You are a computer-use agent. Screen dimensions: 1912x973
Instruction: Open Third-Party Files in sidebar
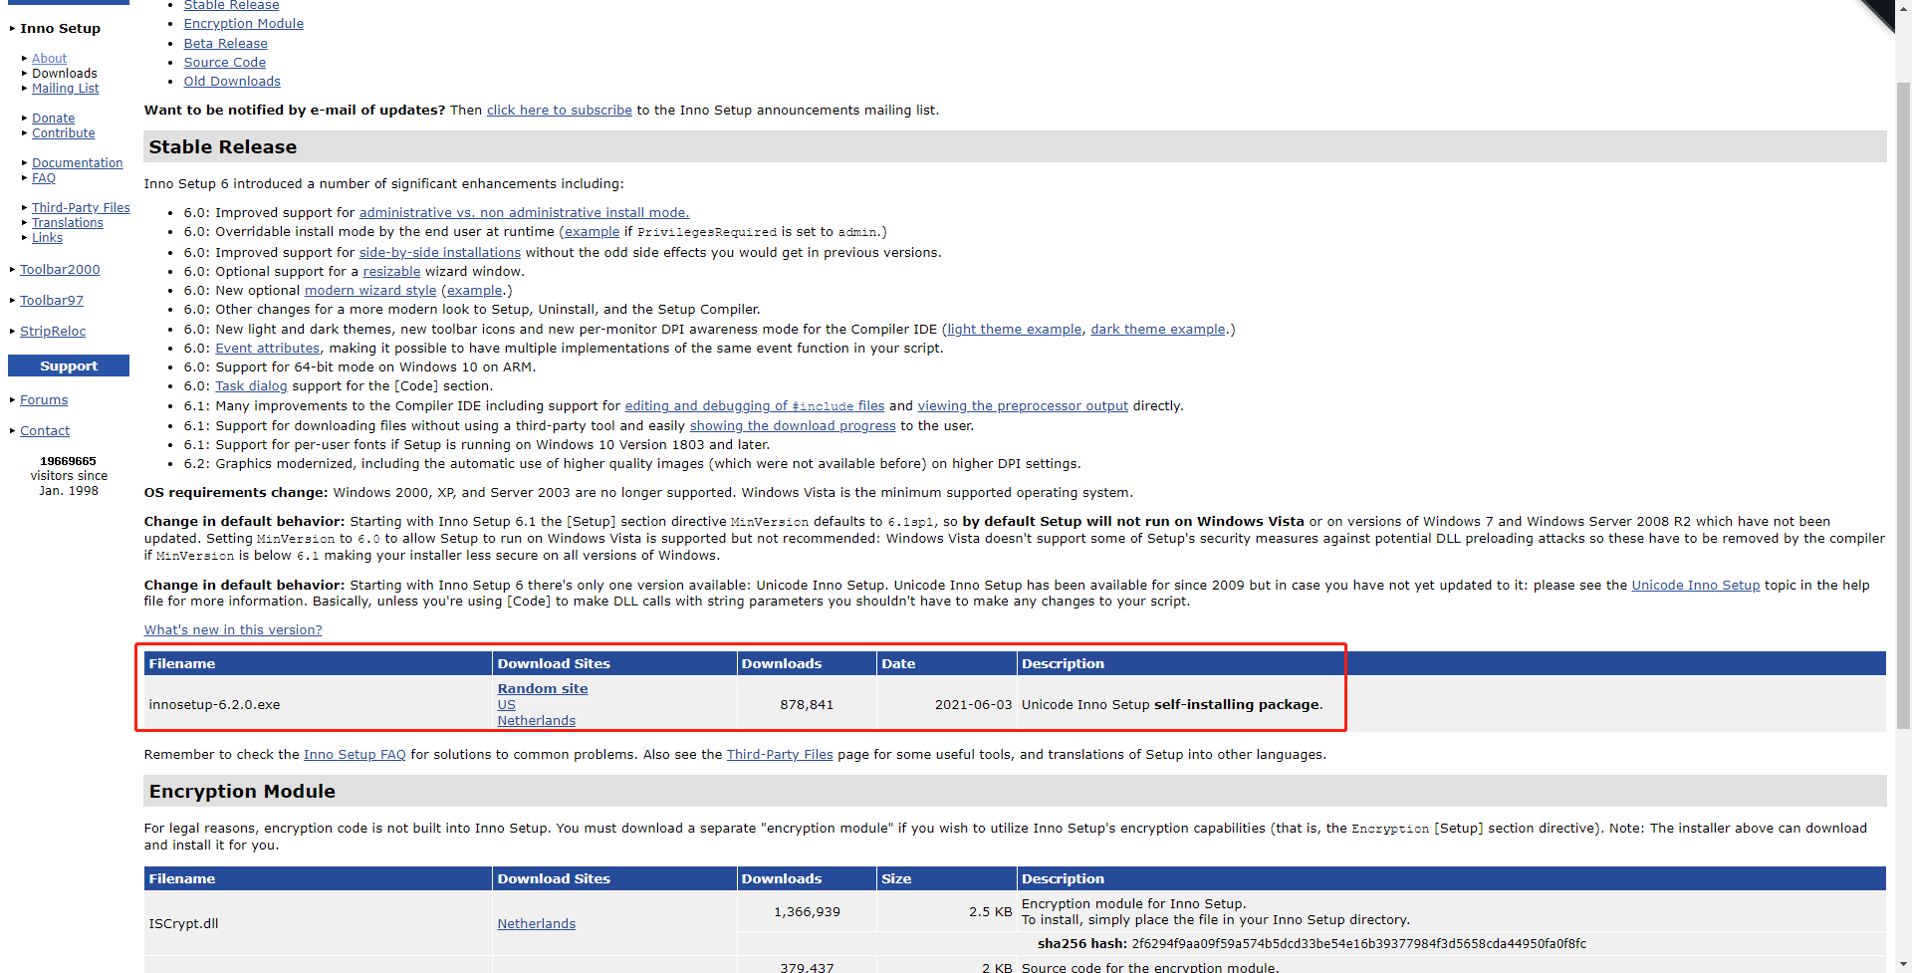[81, 208]
